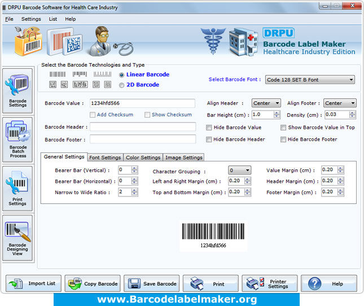Click the DRPU logo

[279, 33]
